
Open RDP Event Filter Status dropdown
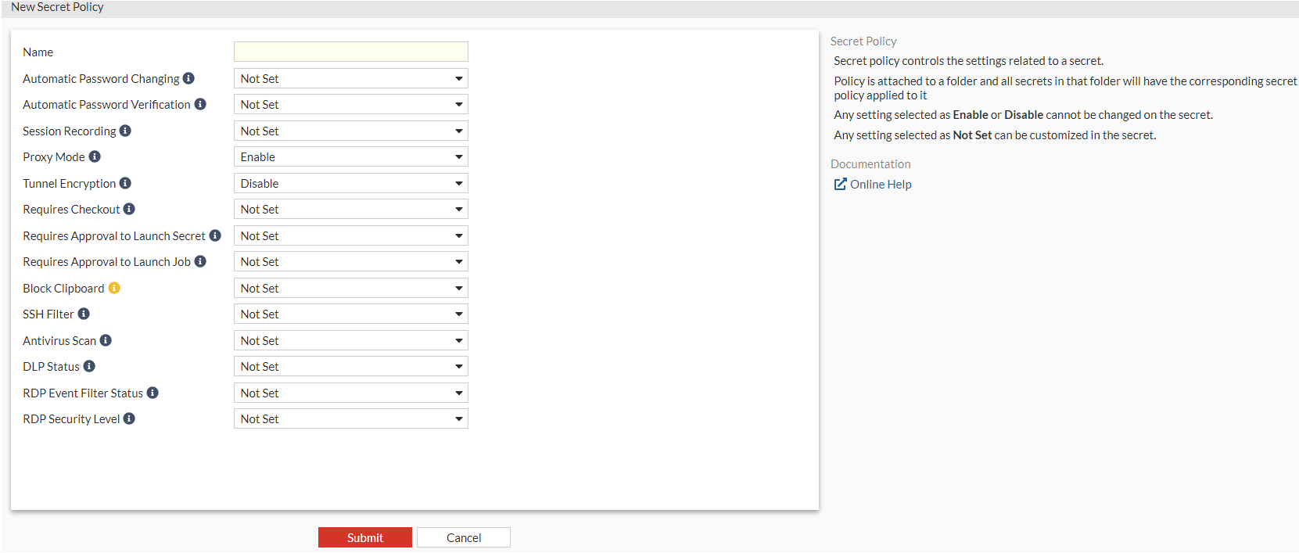pyautogui.click(x=351, y=393)
